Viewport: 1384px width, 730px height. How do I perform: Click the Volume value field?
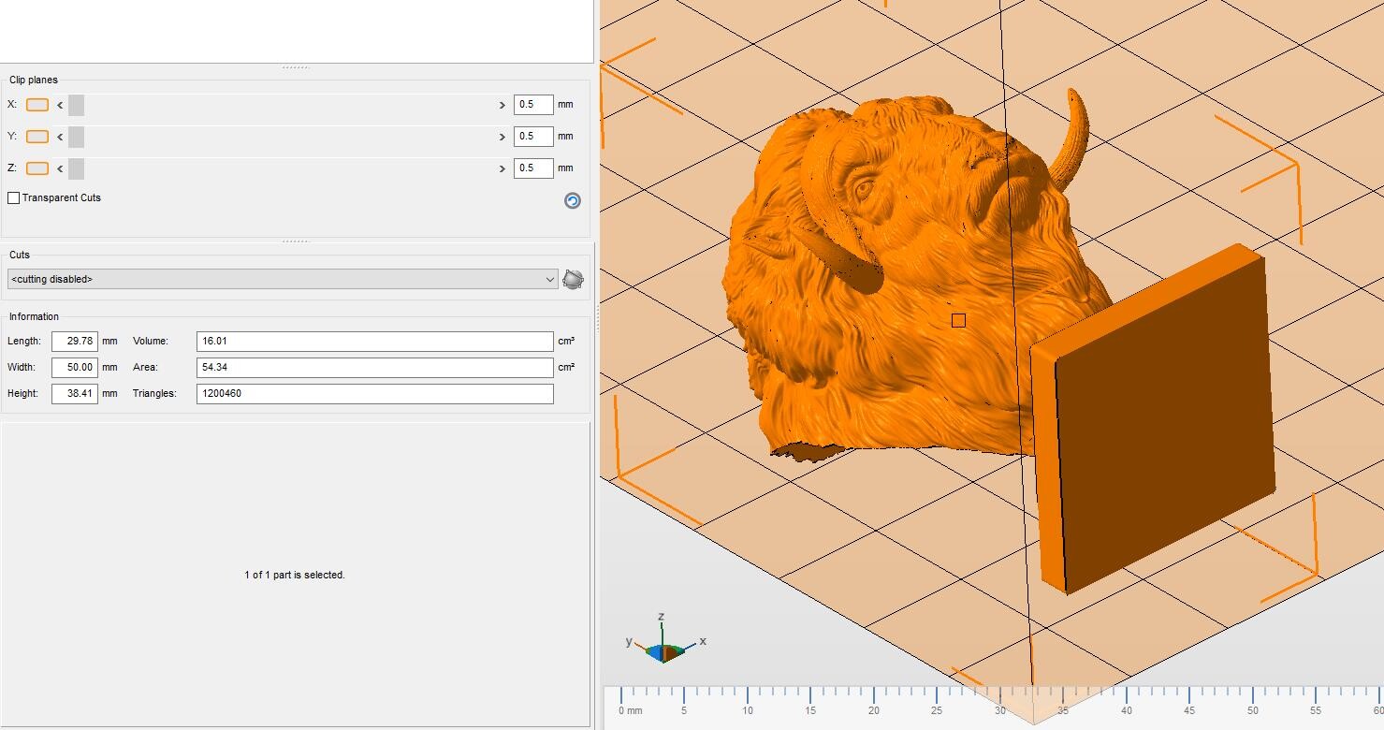click(x=374, y=341)
